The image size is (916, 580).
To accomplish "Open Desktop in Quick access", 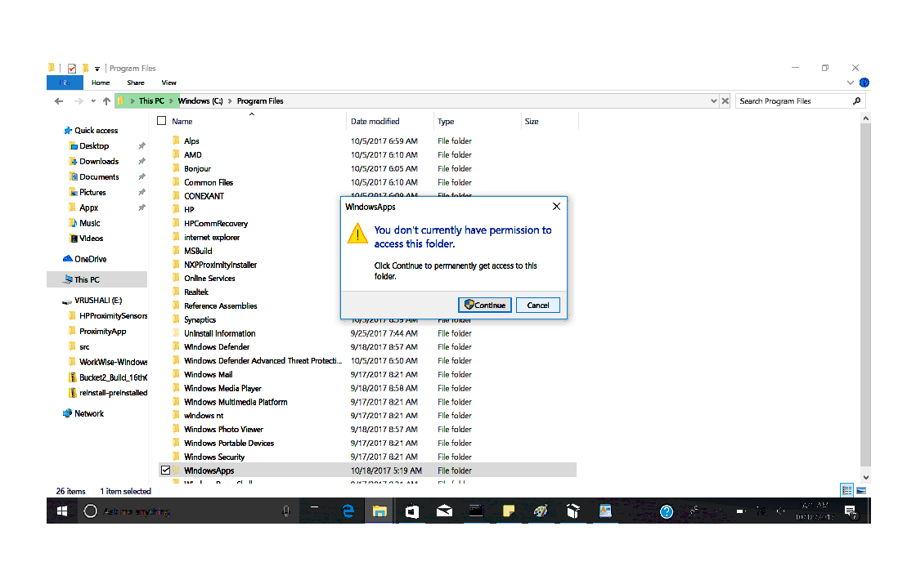I will pyautogui.click(x=94, y=146).
